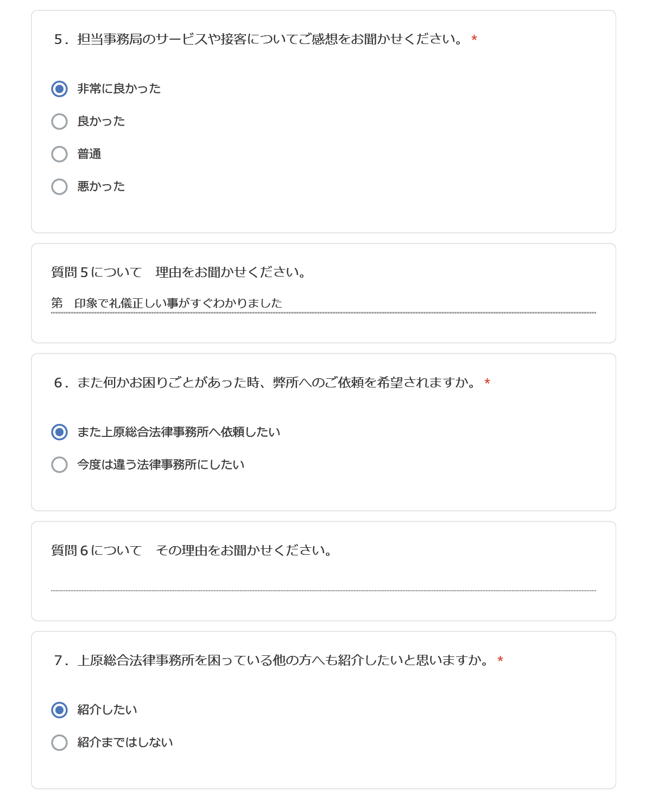The height and width of the screenshot is (801, 646).
Task: Click the 悪かった label text
Action: pyautogui.click(x=101, y=186)
